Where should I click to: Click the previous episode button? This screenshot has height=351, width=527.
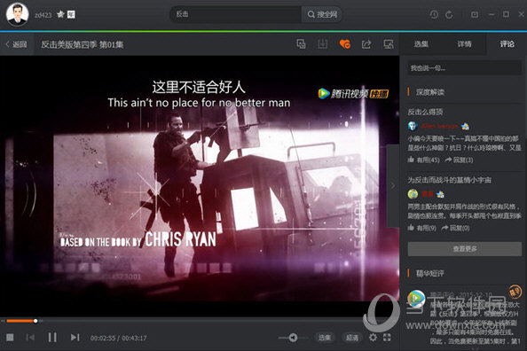pos(30,337)
